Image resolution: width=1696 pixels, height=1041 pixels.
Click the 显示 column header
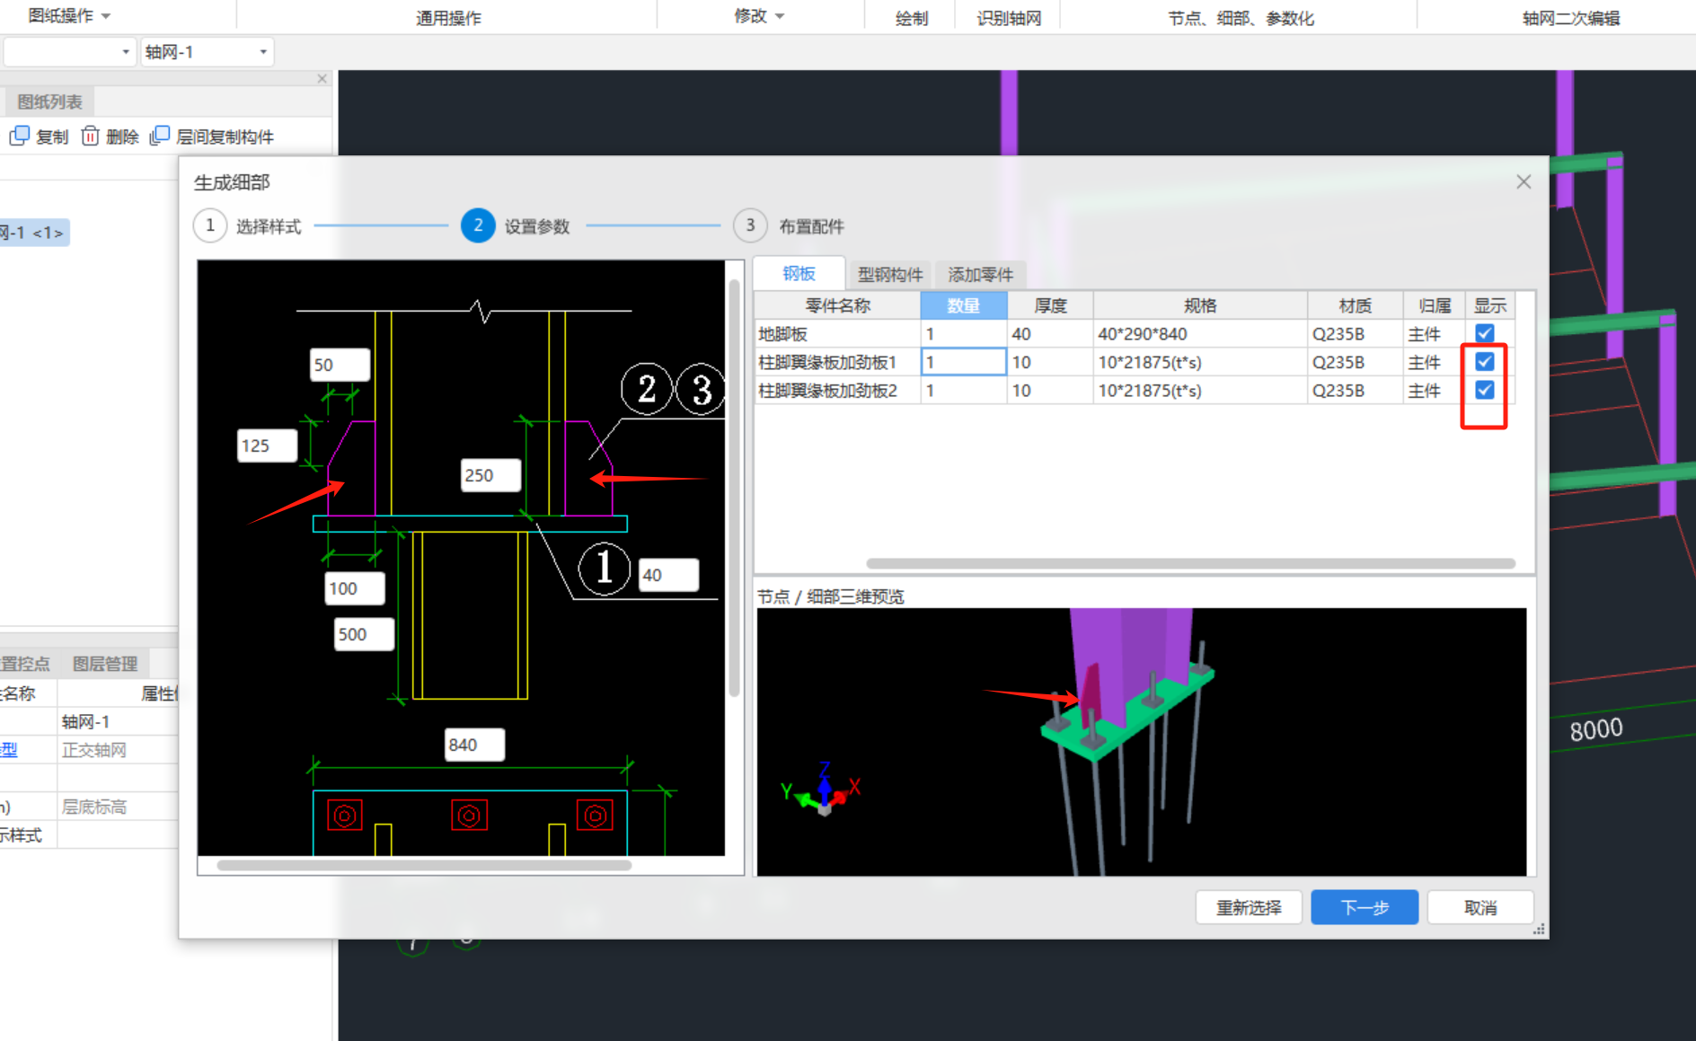coord(1490,305)
